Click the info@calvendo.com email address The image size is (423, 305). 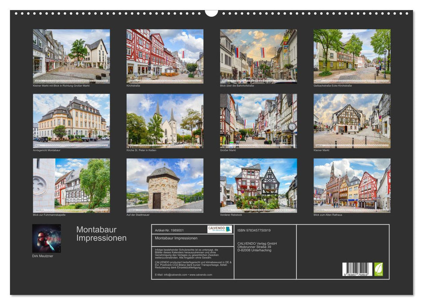point(171,275)
